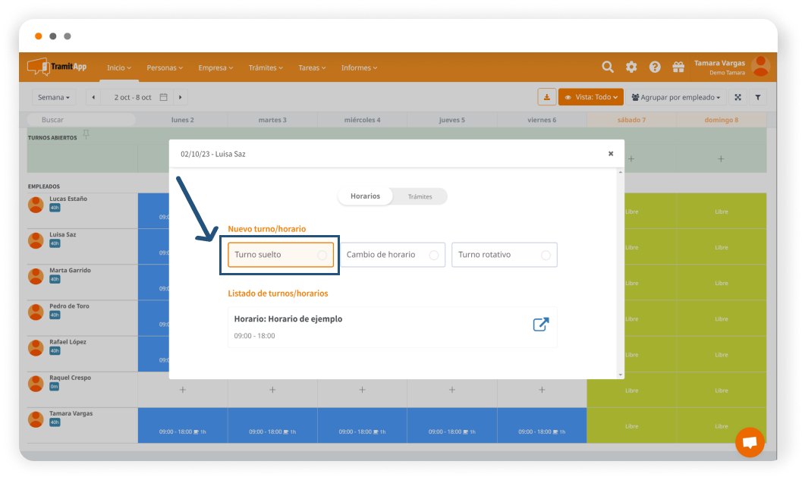The width and height of the screenshot is (805, 480).
Task: Select the Cambio de horario option
Action: 392,255
